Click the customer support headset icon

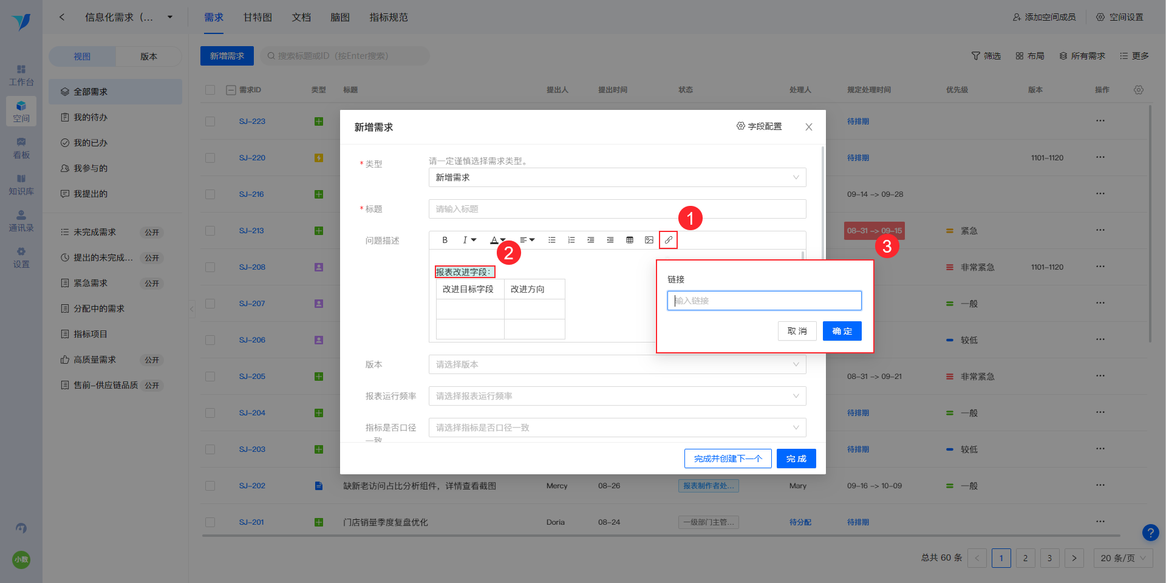(x=21, y=528)
